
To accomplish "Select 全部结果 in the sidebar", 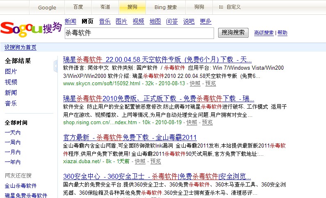I will pyautogui.click(x=18, y=61).
